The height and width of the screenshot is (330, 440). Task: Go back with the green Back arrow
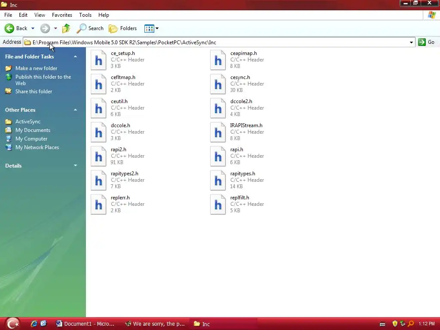click(x=16, y=28)
